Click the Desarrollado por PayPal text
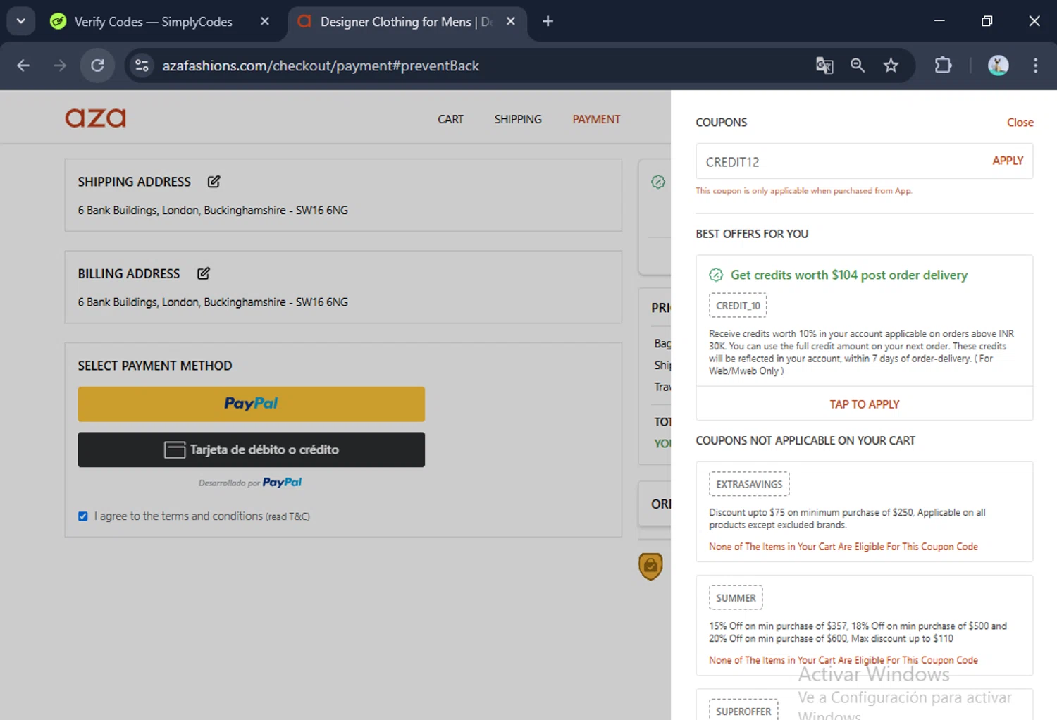 250,483
